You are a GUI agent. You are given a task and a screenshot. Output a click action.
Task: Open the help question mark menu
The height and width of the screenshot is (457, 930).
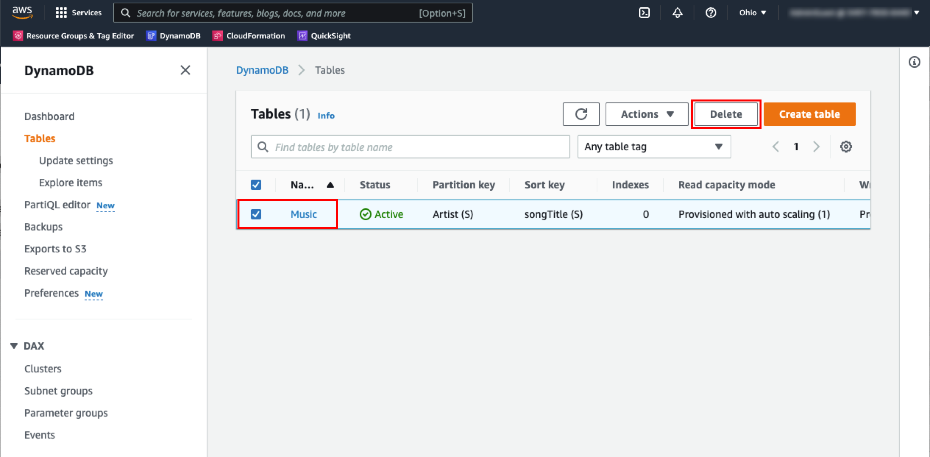coord(711,13)
